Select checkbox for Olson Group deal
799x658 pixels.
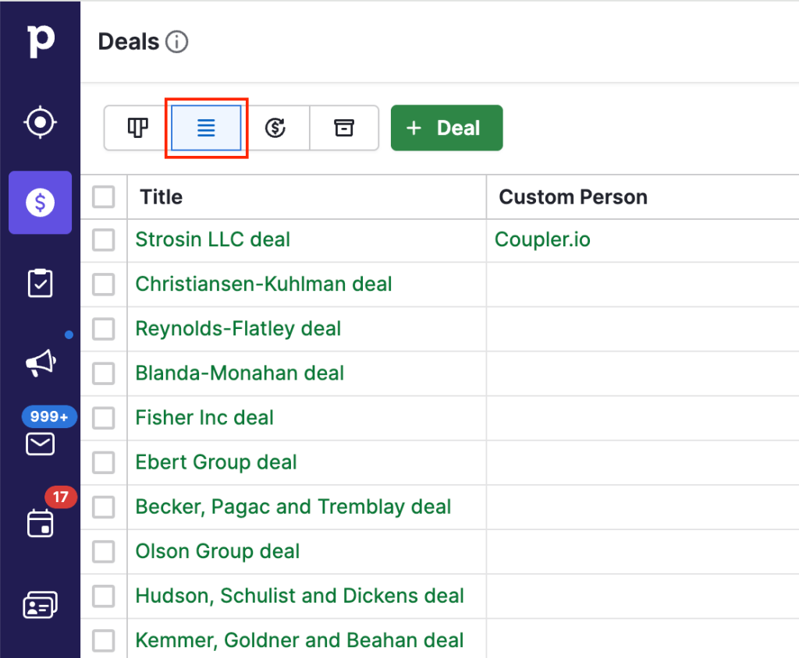tap(104, 551)
